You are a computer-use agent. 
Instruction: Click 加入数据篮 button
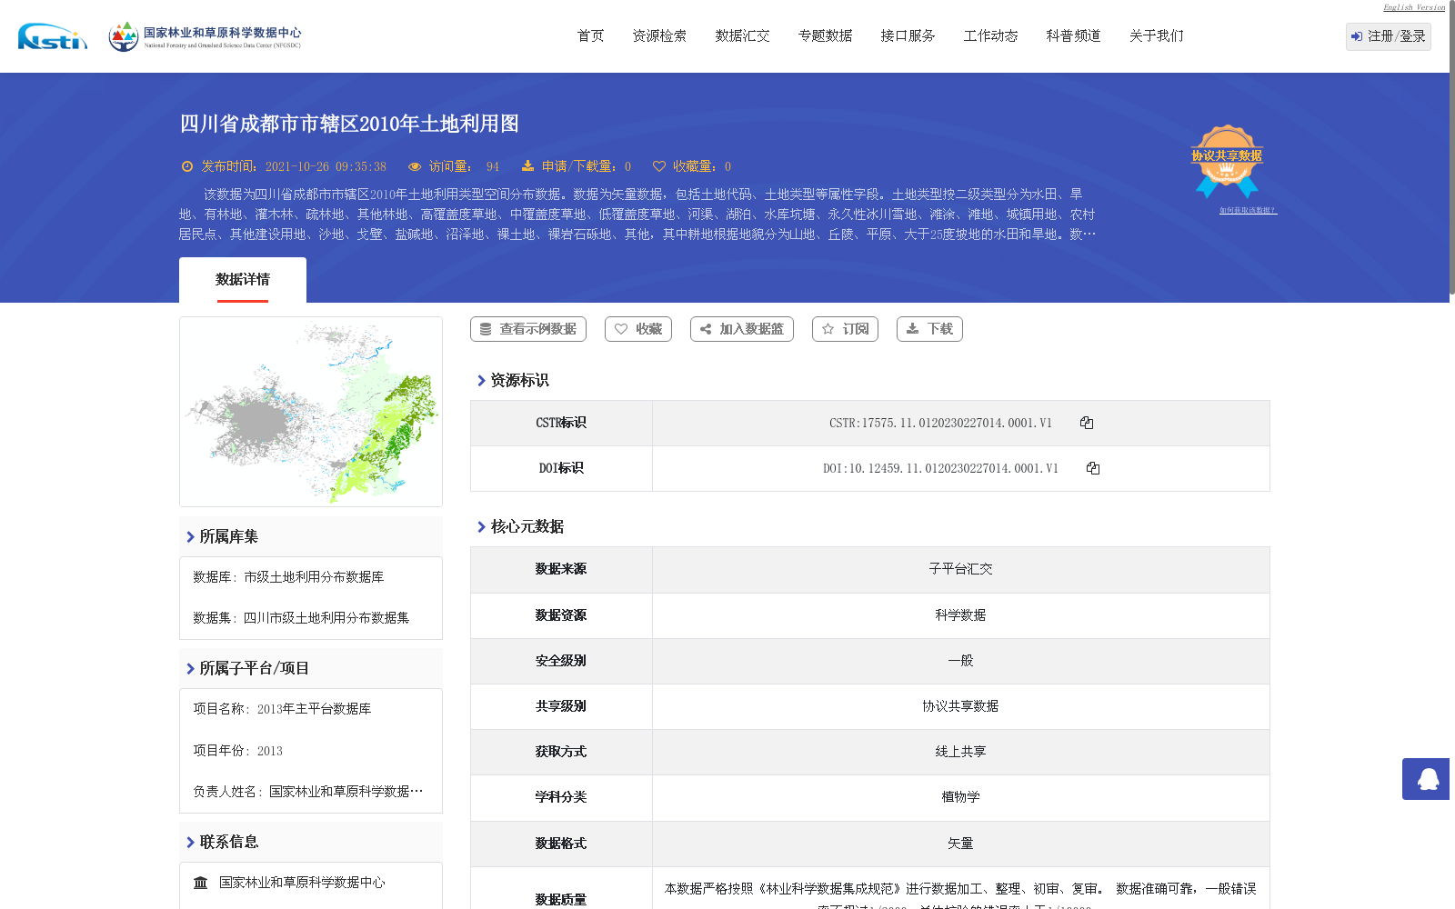click(742, 329)
